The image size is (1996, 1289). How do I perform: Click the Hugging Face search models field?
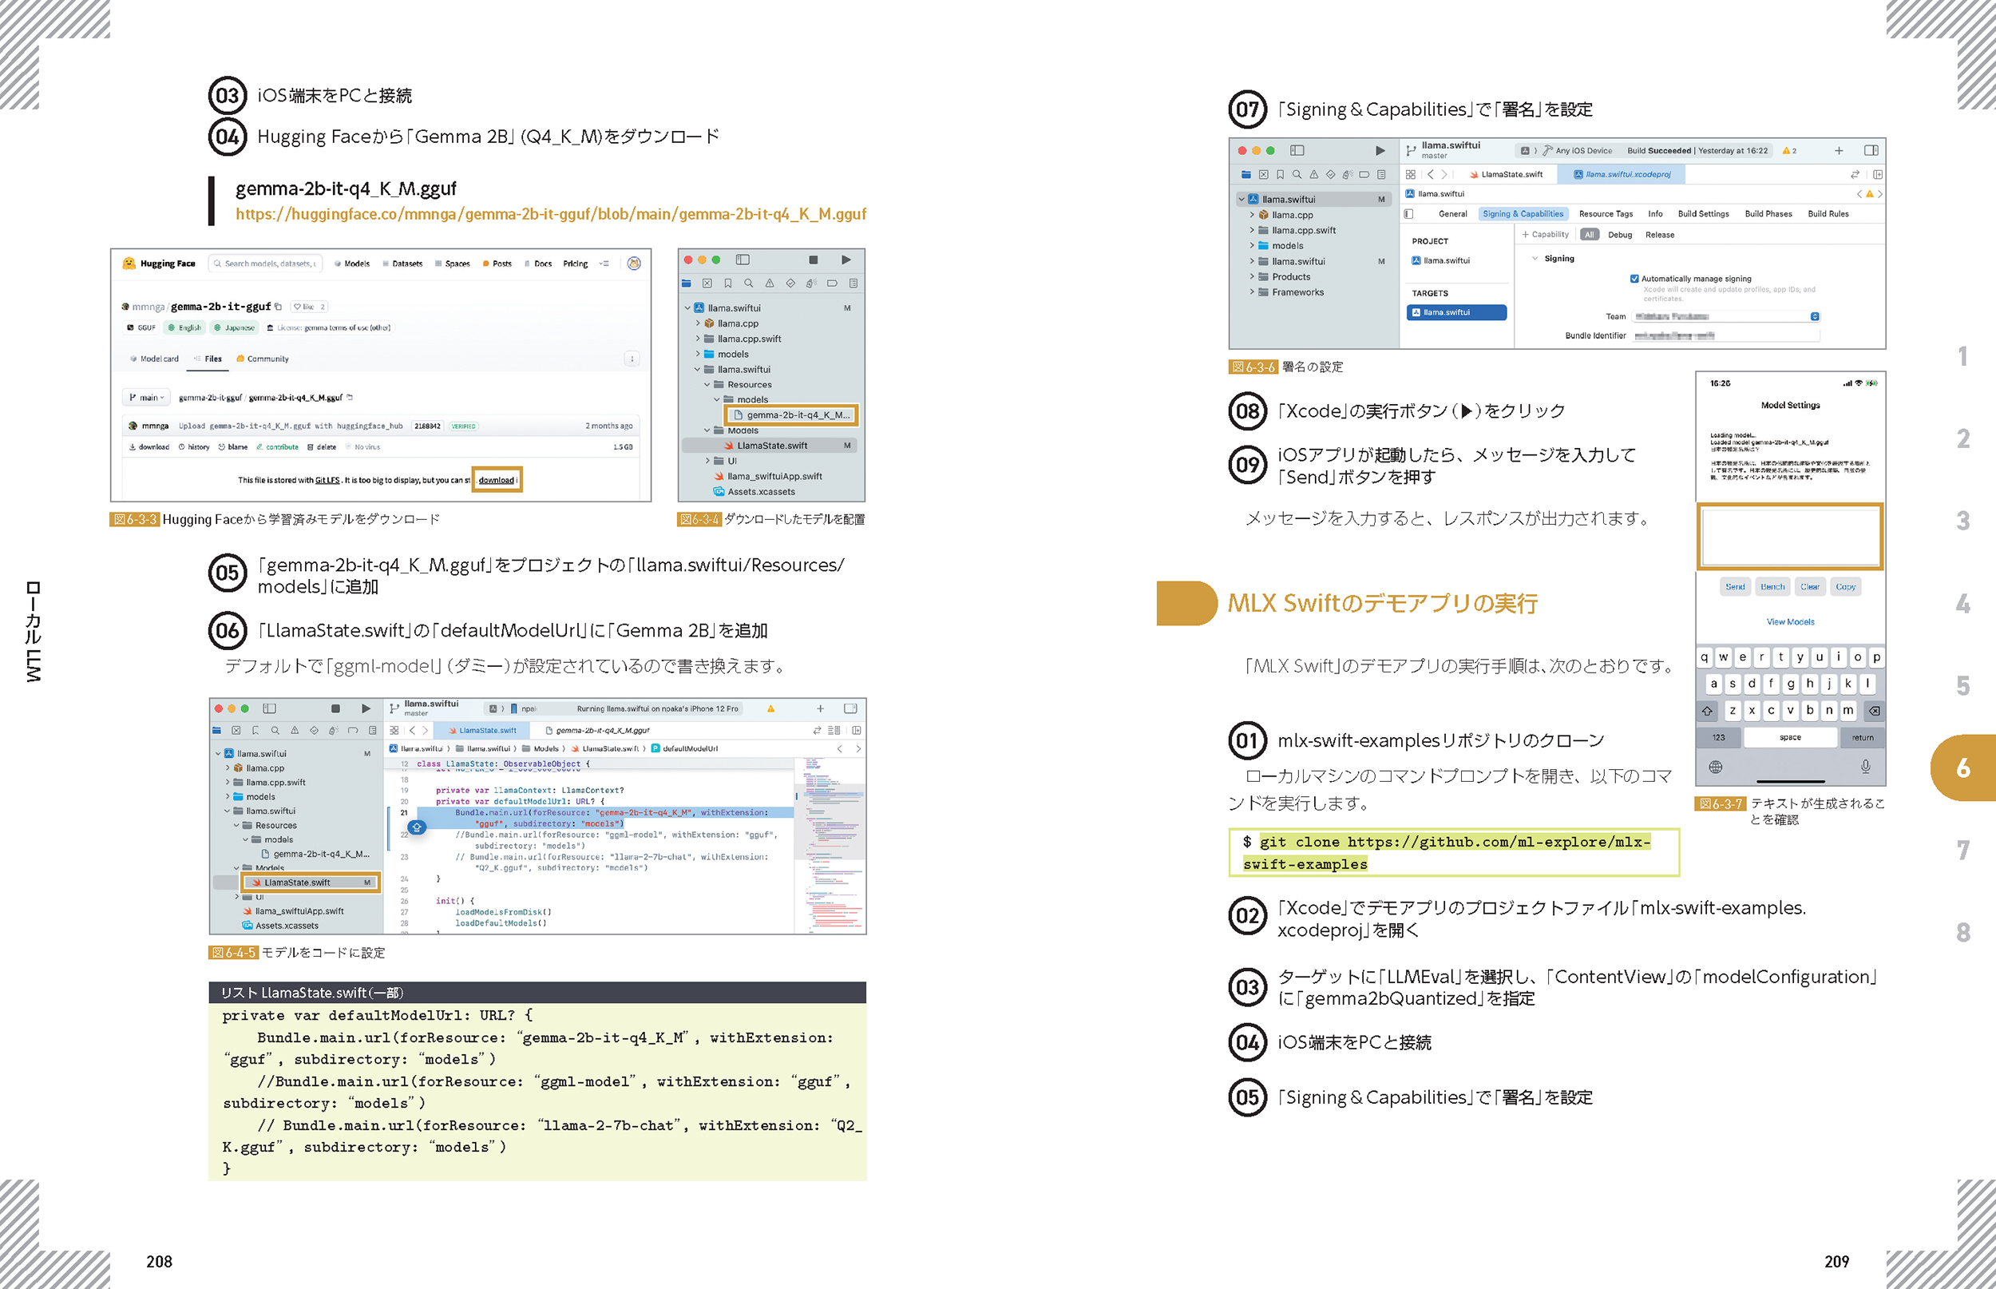click(264, 264)
